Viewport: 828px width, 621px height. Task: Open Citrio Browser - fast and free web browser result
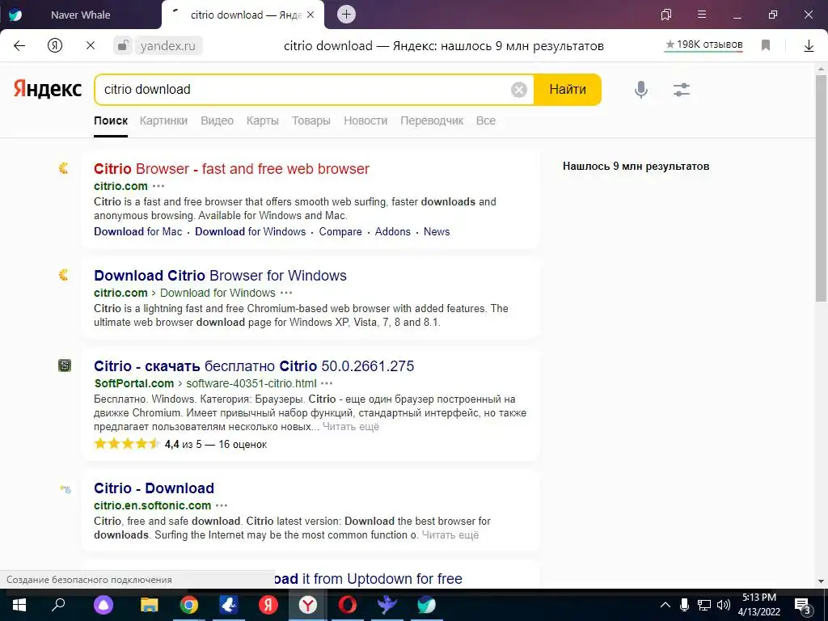(231, 168)
